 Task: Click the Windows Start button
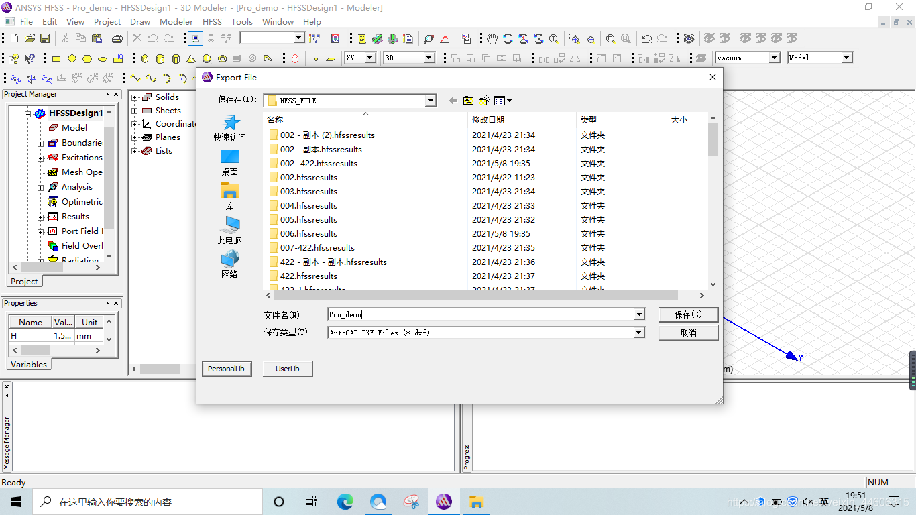[x=16, y=502]
